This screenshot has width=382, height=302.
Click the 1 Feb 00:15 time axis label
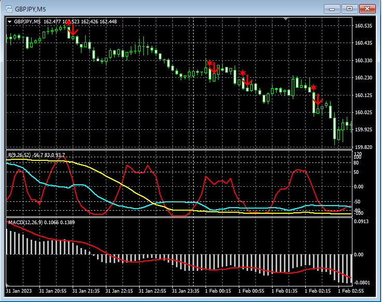coord(218,292)
